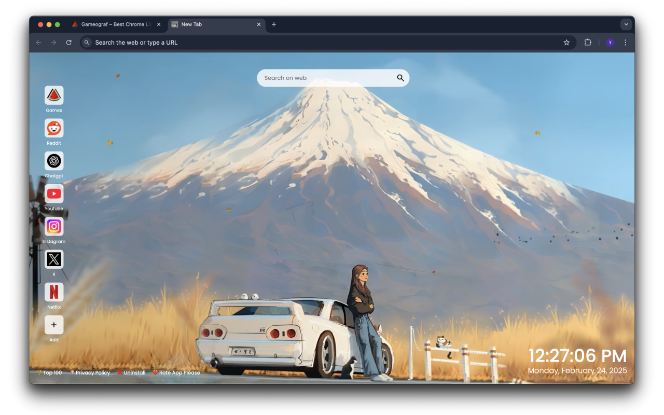Open Instagram from the shortcut list
The height and width of the screenshot is (415, 664).
coord(53,227)
